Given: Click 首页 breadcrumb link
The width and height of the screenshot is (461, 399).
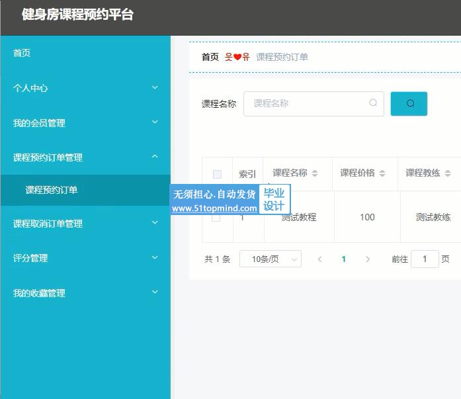Looking at the screenshot, I should coord(210,57).
